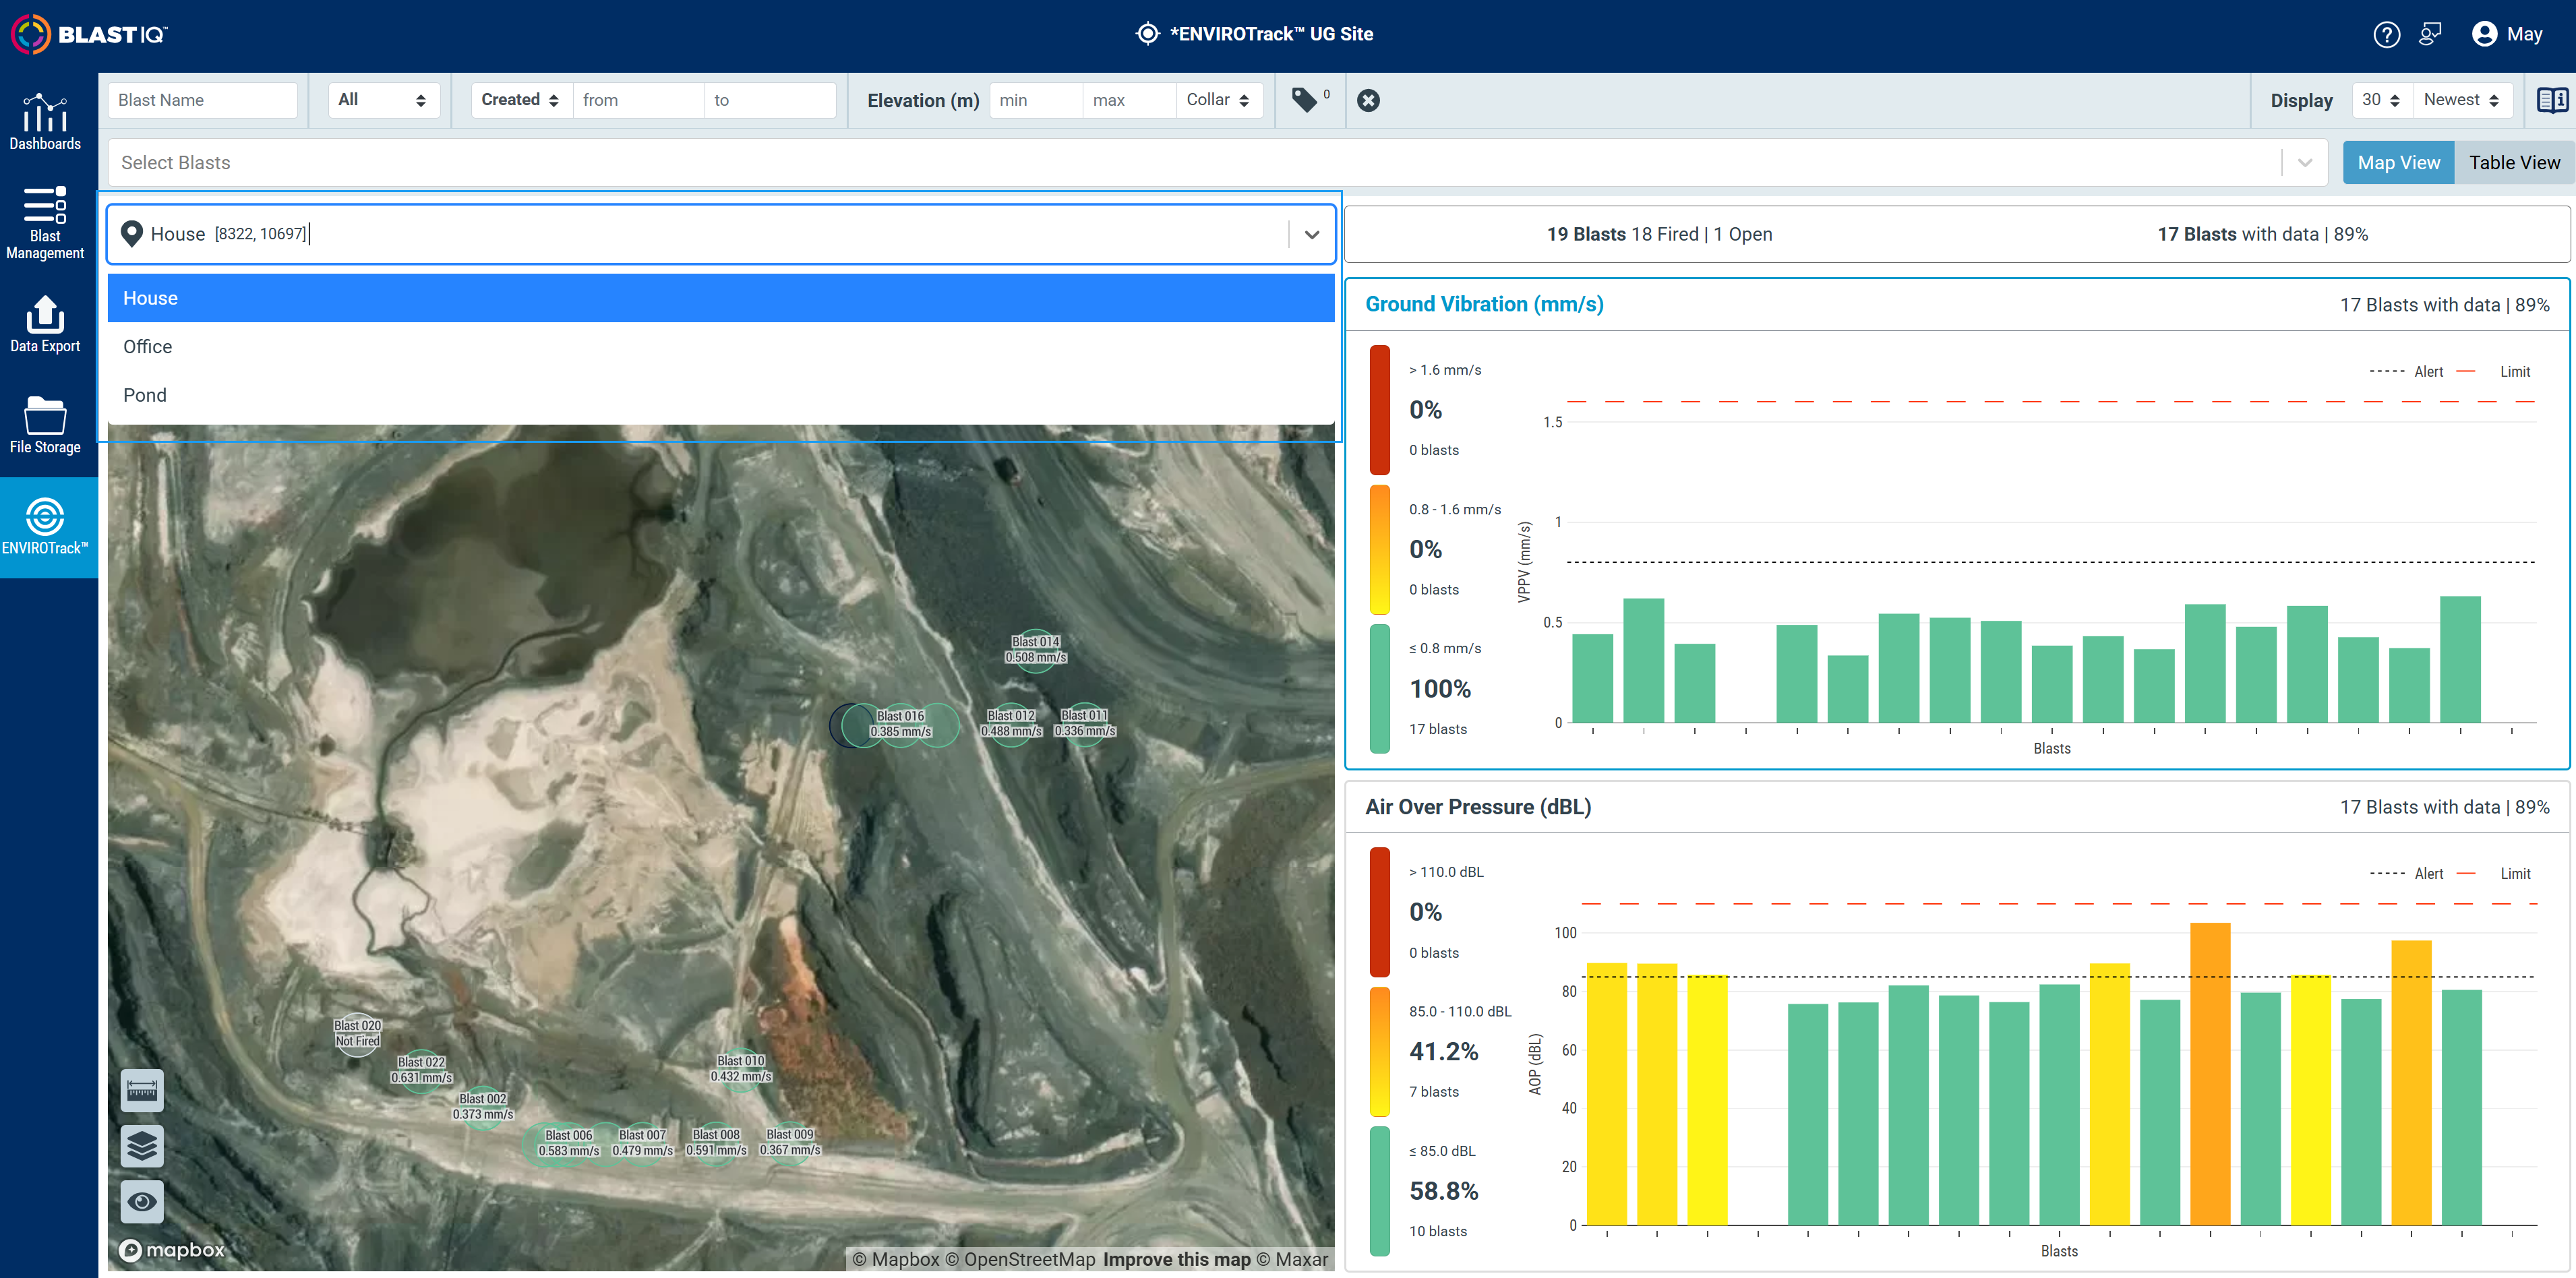
Task: Click the Improve this map link
Action: [1176, 1259]
